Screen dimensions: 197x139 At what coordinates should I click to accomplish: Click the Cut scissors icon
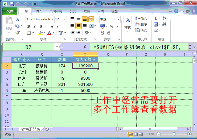pos(17,19)
